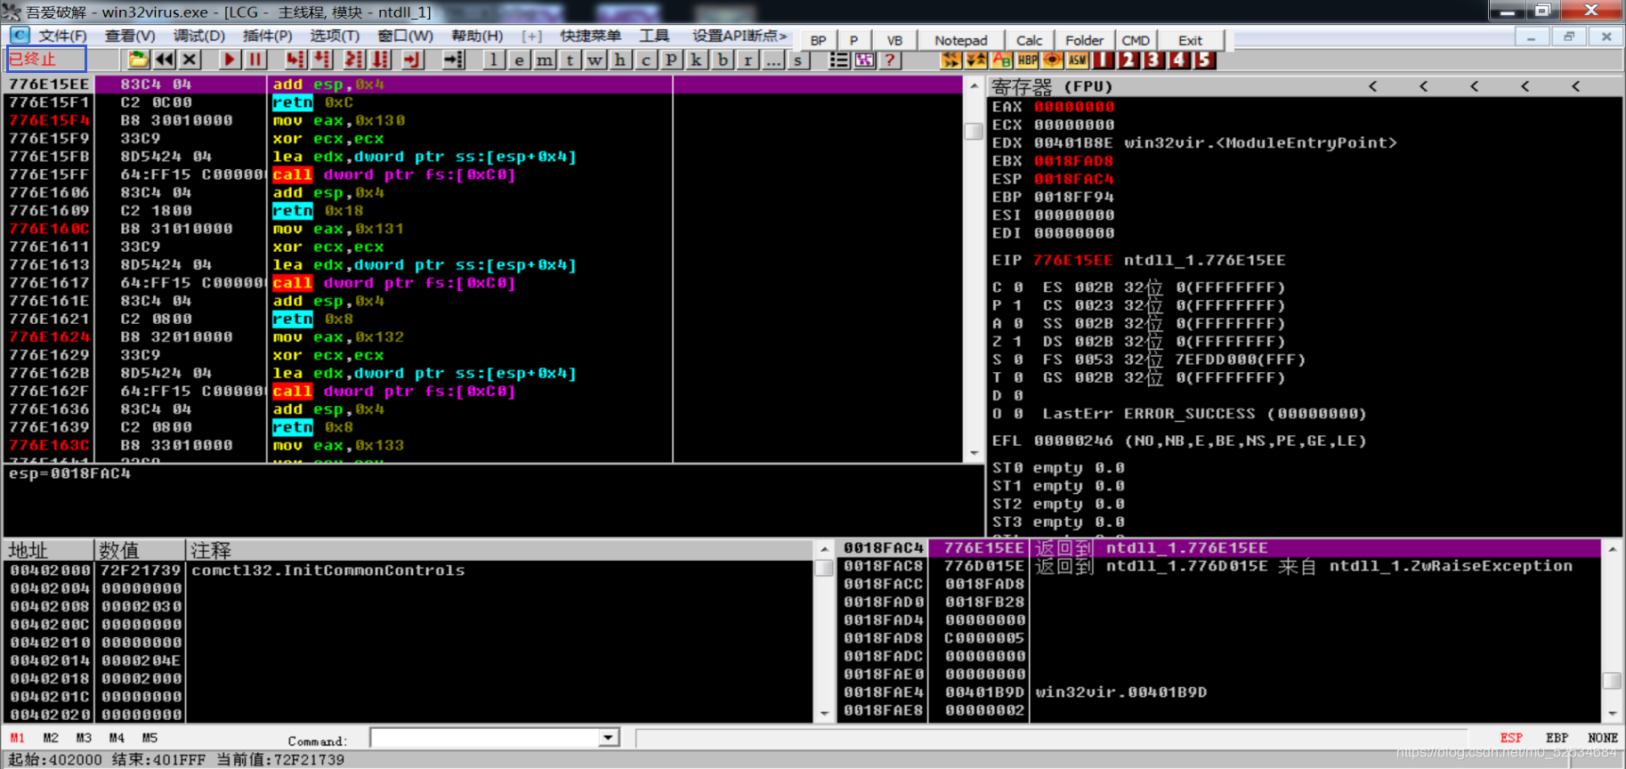Viewport: 1626px width, 769px height.
Task: Open Run trace with '...' button
Action: [x=773, y=60]
